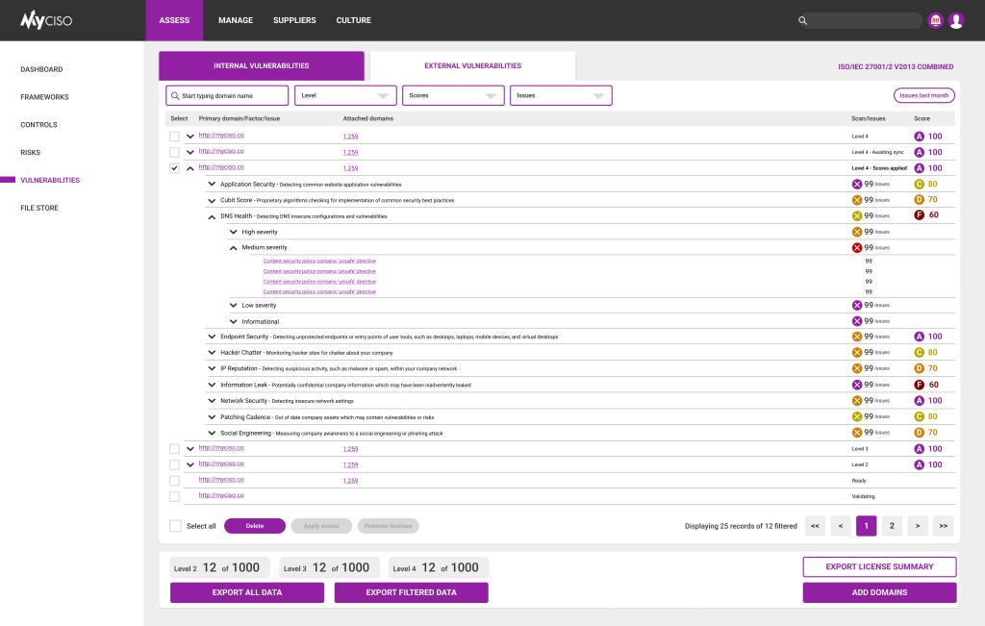Check the first http://myciso.co row checkbox
The height and width of the screenshot is (626, 985).
[x=174, y=136]
